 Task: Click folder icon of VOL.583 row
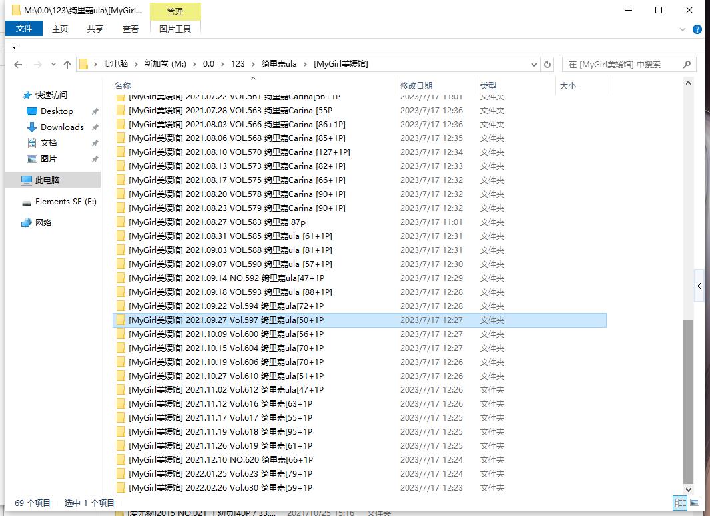[x=121, y=222]
